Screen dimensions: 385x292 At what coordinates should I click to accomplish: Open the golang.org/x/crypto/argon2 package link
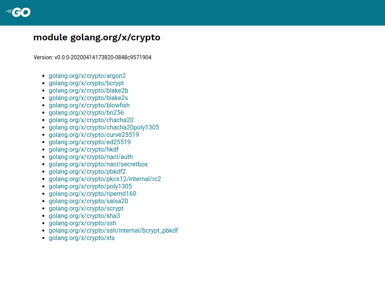[87, 76]
